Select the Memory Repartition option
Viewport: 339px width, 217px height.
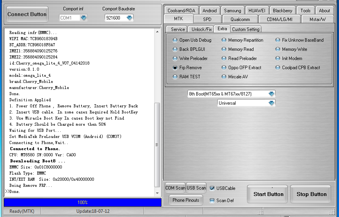point(242,40)
